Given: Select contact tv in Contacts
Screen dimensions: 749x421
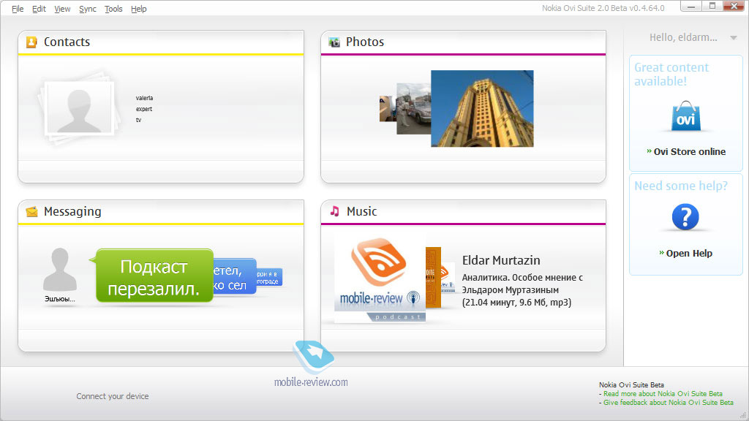Looking at the screenshot, I should coord(138,120).
